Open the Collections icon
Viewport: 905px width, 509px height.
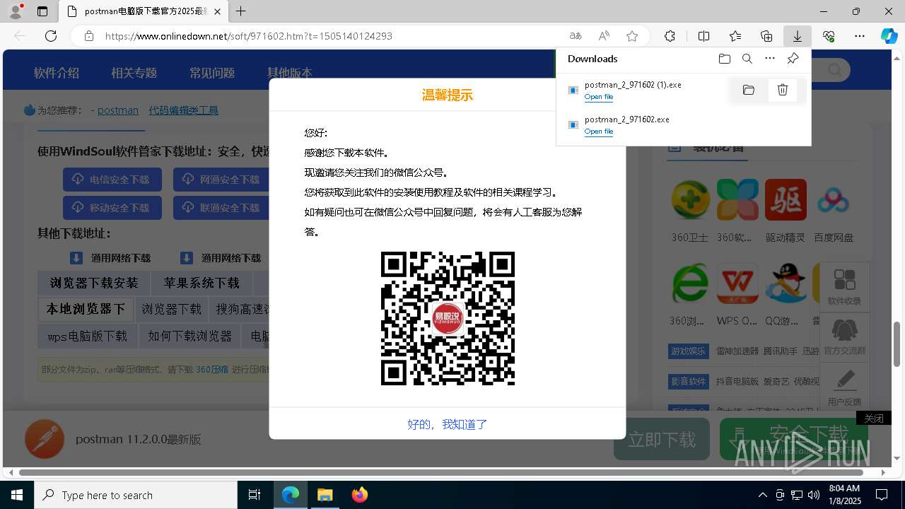766,36
